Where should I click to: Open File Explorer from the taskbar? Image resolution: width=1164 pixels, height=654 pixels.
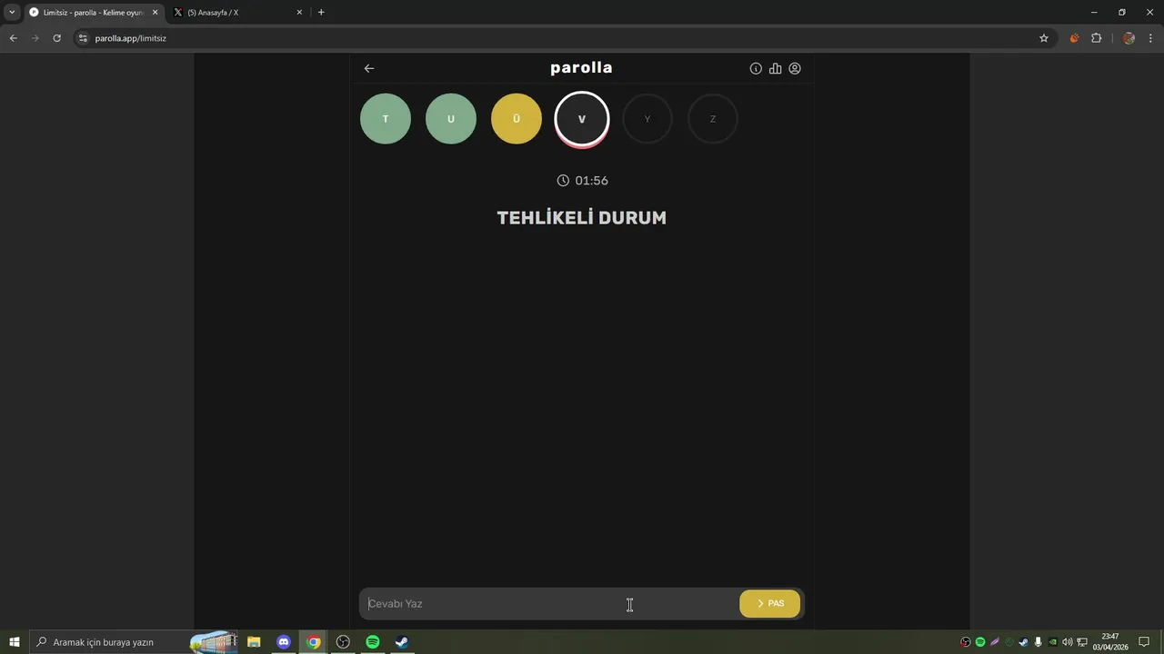click(254, 642)
